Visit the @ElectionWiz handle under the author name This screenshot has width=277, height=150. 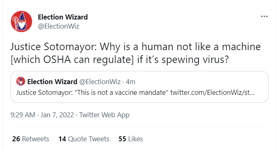[58, 26]
